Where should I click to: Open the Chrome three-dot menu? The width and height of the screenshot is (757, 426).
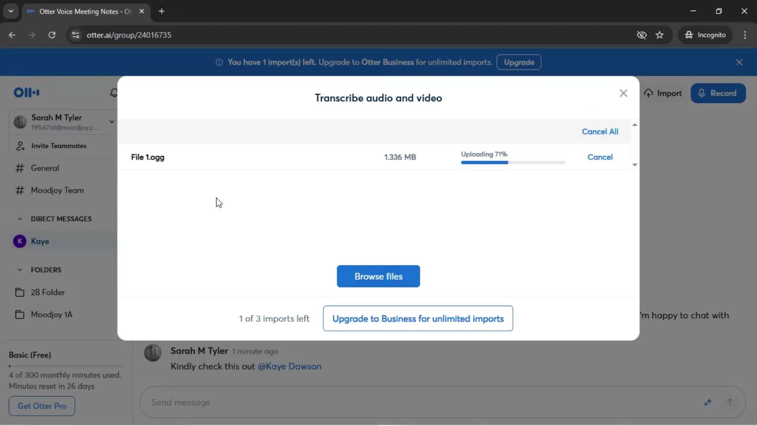745,35
